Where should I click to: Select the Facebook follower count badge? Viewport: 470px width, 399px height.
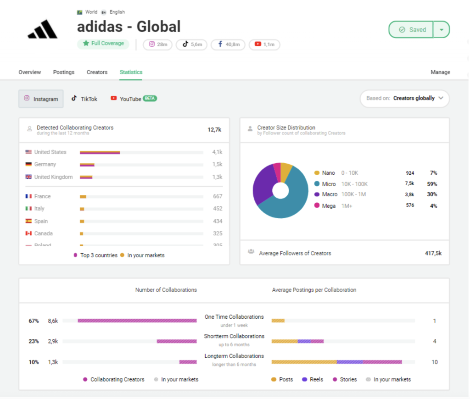coord(228,44)
